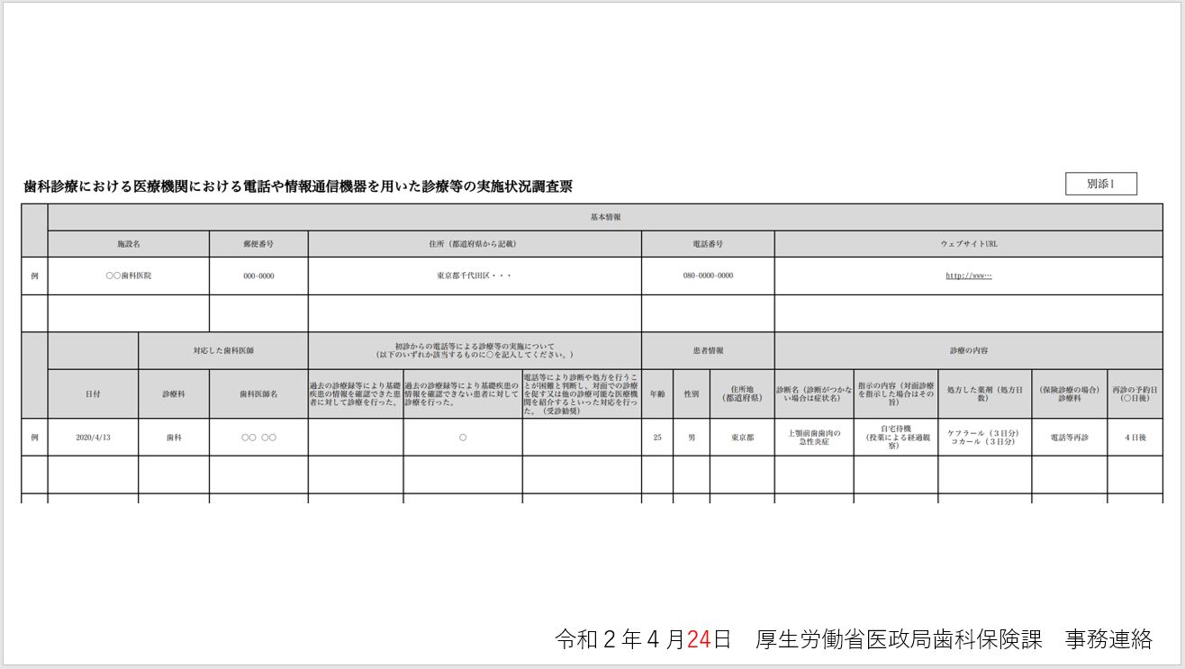Image resolution: width=1185 pixels, height=669 pixels.
Task: Select the 上顎前歯歯肉の急性炎症 diagnosis cell
Action: pos(814,437)
